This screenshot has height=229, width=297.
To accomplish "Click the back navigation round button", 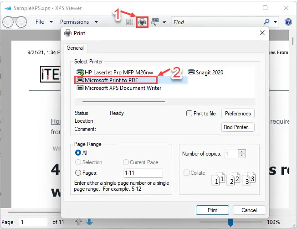I will click(8, 22).
